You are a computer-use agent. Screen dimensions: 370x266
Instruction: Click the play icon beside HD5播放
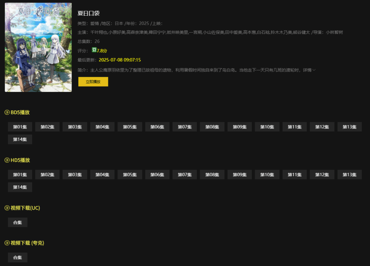point(7,160)
